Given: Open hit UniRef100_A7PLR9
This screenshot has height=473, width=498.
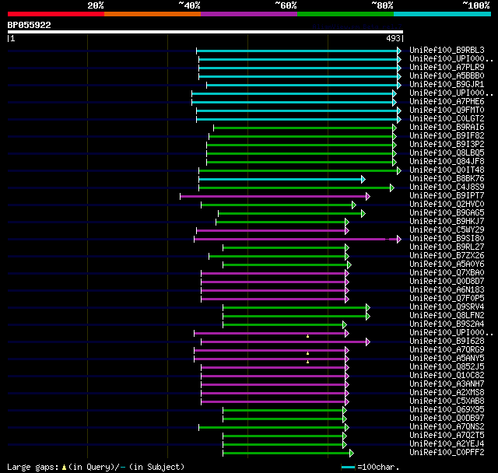Looking at the screenshot, I should tap(447, 68).
